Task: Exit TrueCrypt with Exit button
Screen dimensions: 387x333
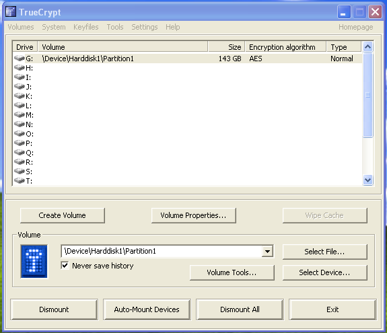Action: click(332, 309)
